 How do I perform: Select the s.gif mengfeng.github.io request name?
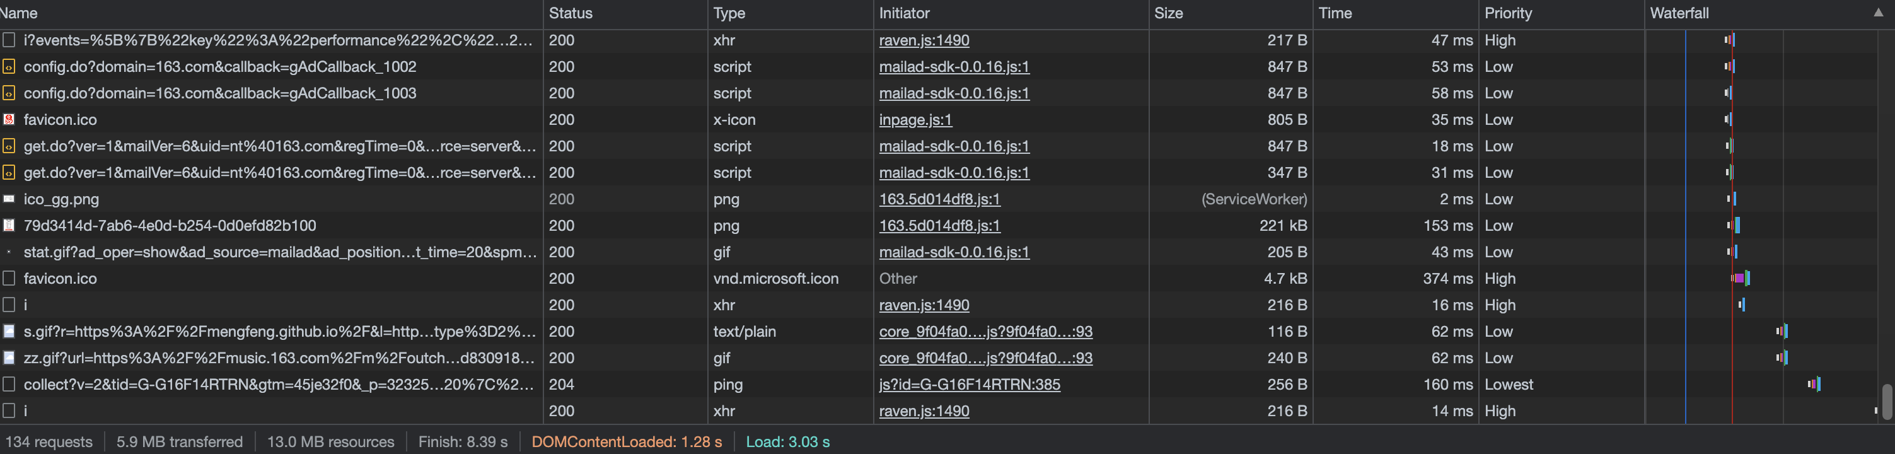tap(279, 331)
